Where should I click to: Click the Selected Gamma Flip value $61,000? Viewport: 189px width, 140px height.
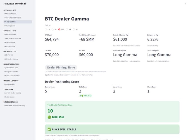coord(120,39)
